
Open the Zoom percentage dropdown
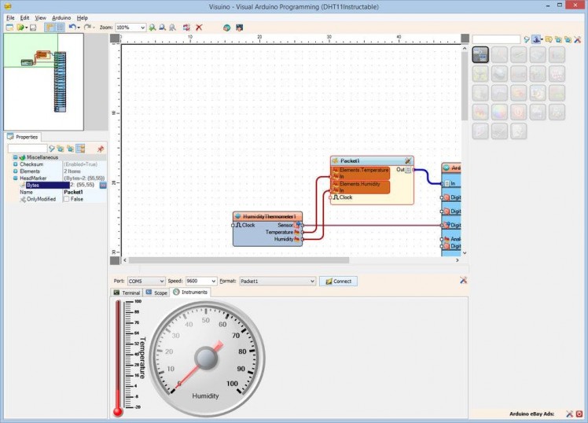pyautogui.click(x=141, y=28)
